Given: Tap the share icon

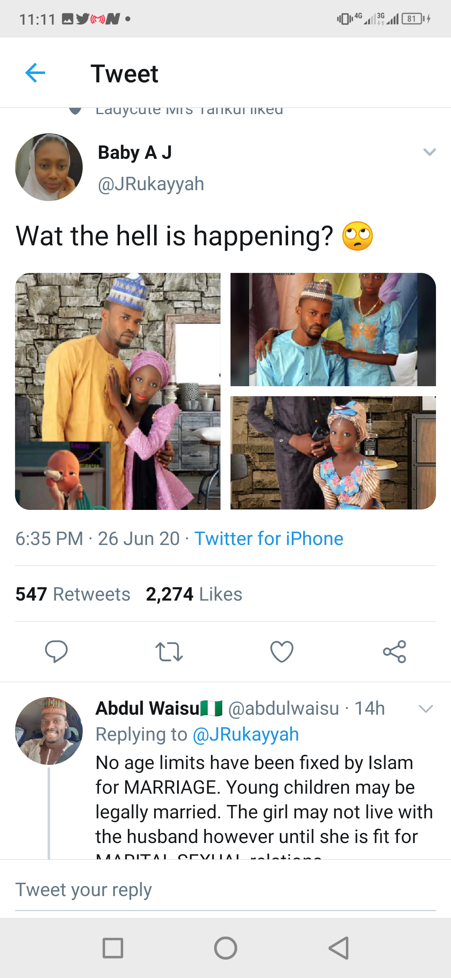Looking at the screenshot, I should click(395, 651).
